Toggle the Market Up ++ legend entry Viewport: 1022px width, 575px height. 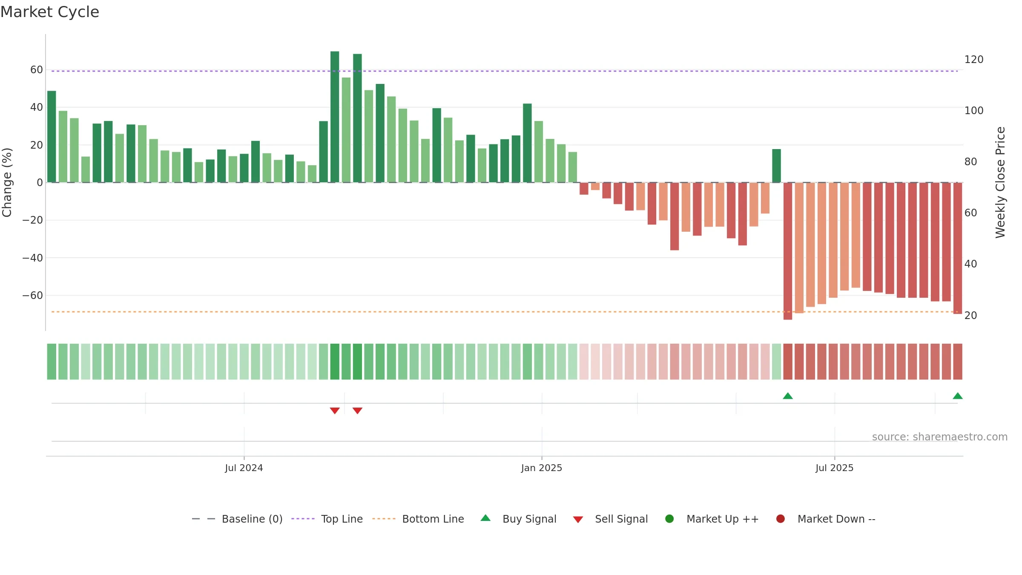tap(712, 519)
